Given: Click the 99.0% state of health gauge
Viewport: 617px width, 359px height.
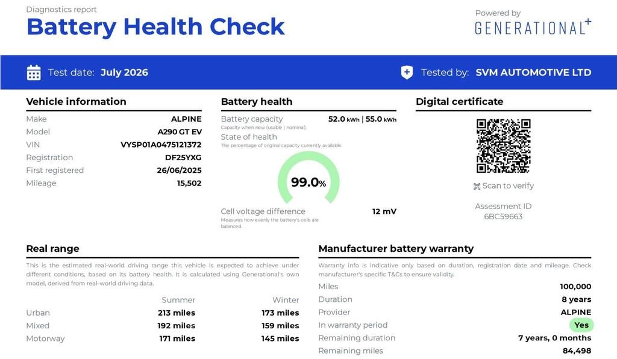Looking at the screenshot, I should 308,179.
